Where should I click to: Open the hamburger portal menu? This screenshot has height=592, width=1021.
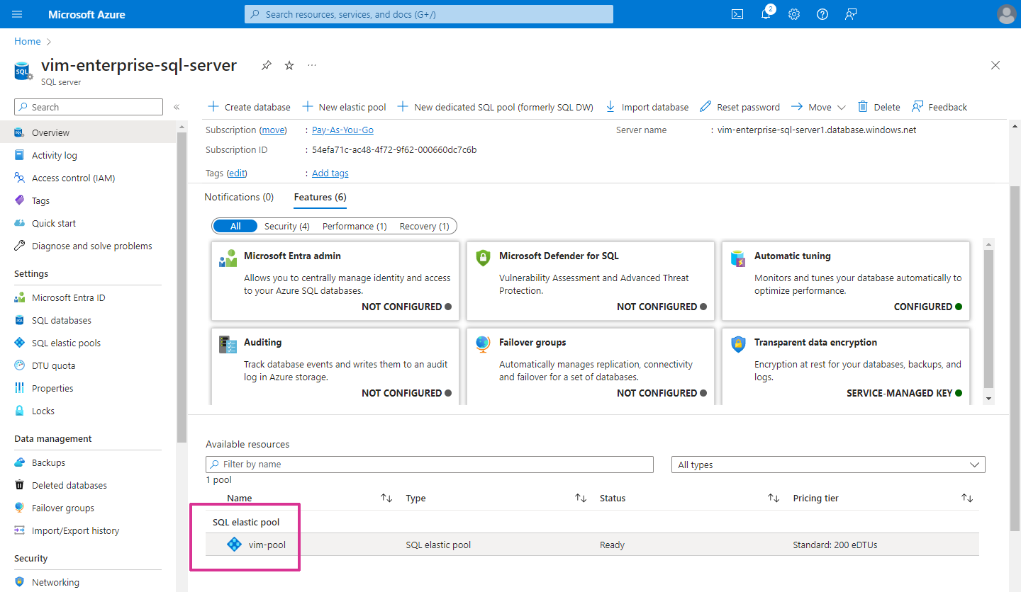coord(18,14)
